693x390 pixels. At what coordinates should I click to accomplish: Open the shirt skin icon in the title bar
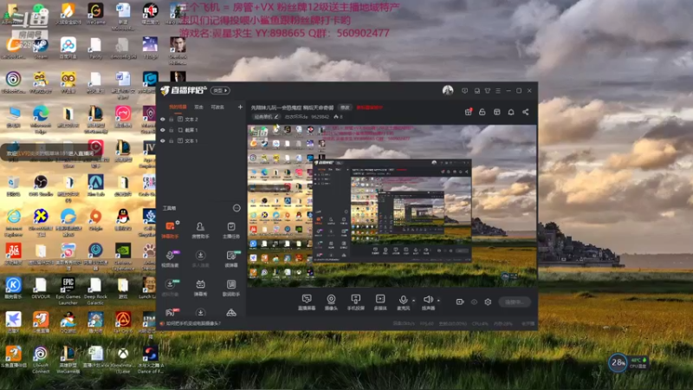point(488,91)
